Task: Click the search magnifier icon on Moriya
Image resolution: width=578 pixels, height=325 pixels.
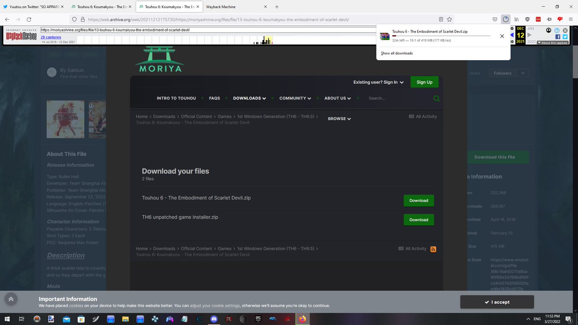Action: tap(437, 98)
